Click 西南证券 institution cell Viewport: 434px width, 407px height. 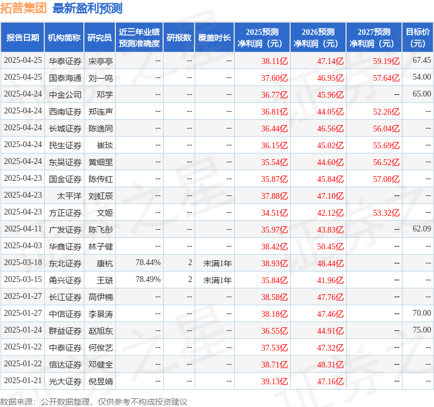point(65,112)
